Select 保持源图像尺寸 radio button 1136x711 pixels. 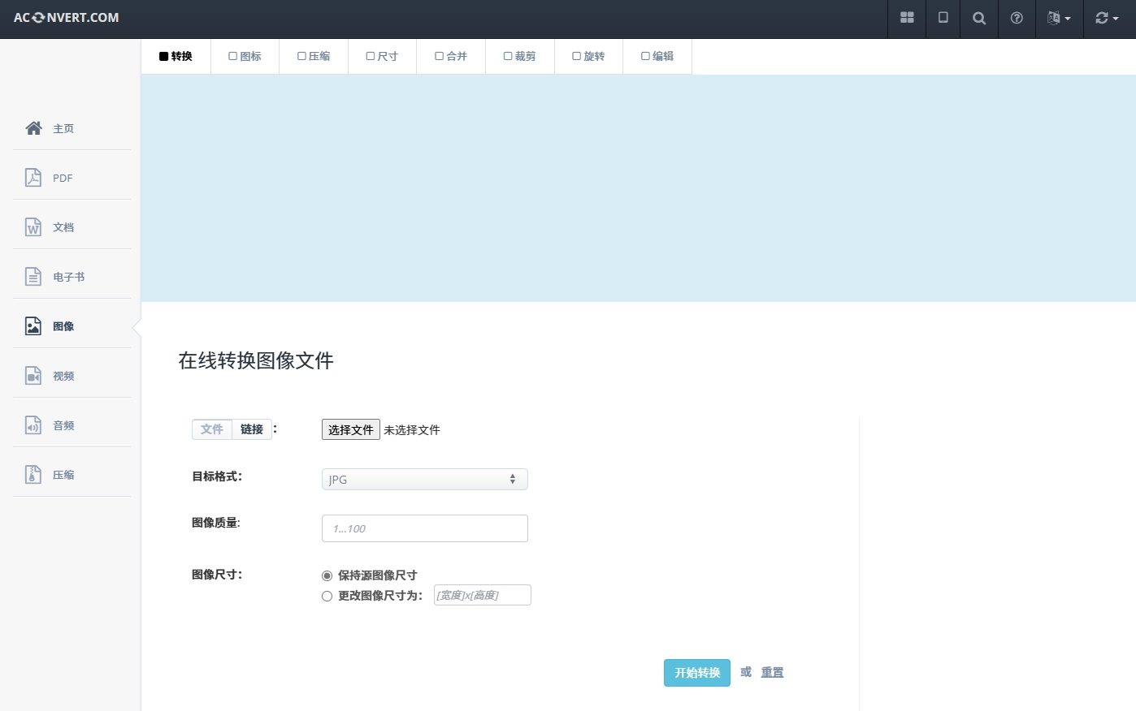pyautogui.click(x=327, y=575)
